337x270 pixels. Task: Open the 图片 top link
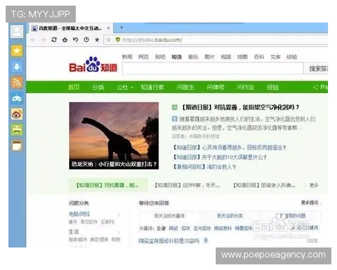tap(210, 57)
